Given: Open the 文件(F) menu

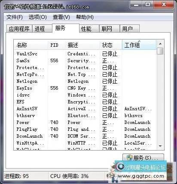Looking at the screenshot, I should pyautogui.click(x=15, y=17).
